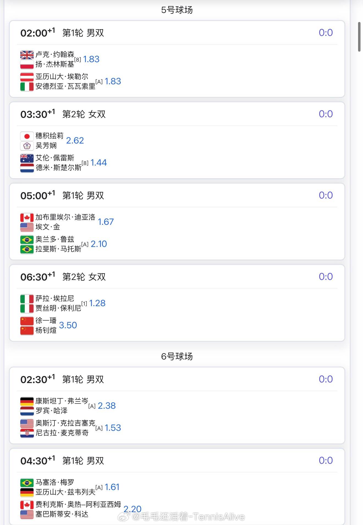
Task: Tap the Japan flag beside 穗积绘莉
Action: coord(27,136)
